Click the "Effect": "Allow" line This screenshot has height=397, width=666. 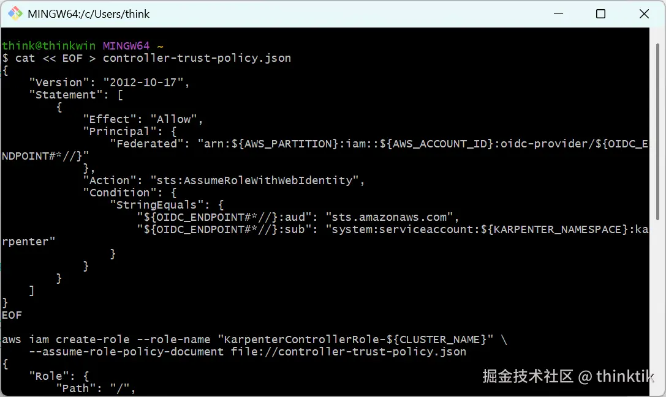click(x=143, y=119)
